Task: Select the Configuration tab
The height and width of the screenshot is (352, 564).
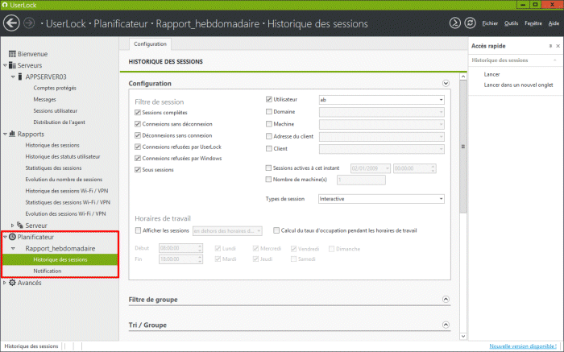Action: 150,43
